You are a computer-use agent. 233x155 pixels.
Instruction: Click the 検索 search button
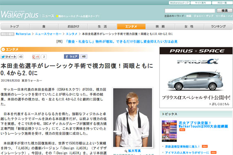click(224, 11)
